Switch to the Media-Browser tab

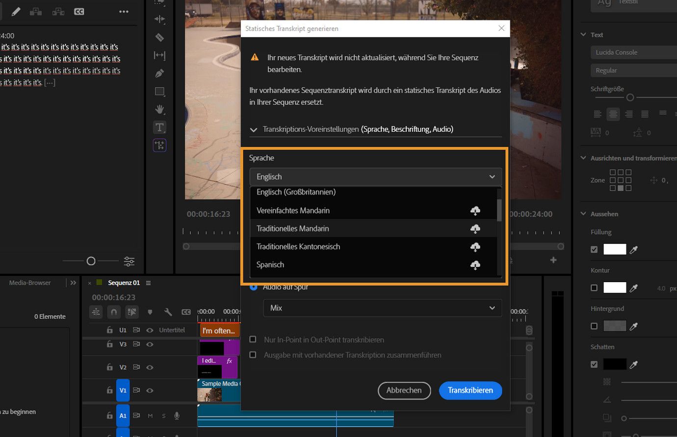[30, 283]
